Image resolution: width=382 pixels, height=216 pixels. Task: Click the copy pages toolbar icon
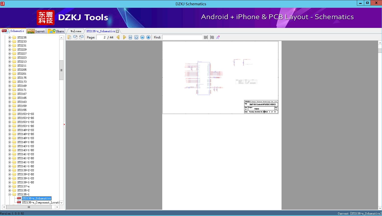point(69,37)
